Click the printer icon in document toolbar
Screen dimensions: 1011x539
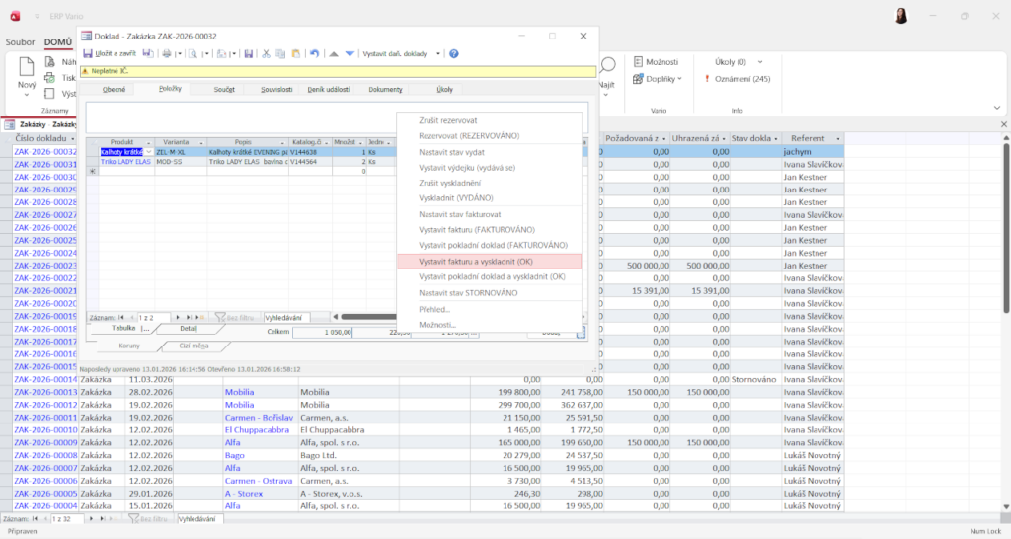click(167, 53)
